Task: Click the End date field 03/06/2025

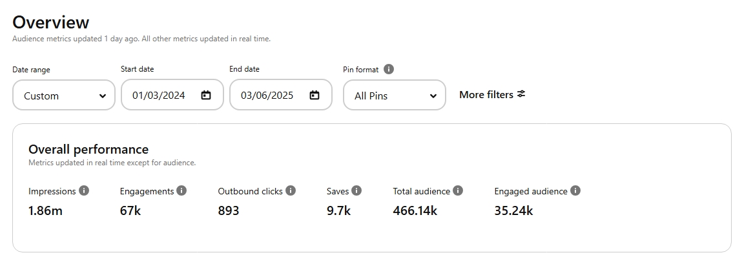Action: 281,95
